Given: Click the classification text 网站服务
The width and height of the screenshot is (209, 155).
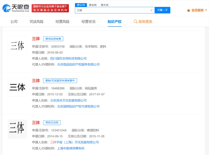Looking at the screenshot, I should [91, 88].
